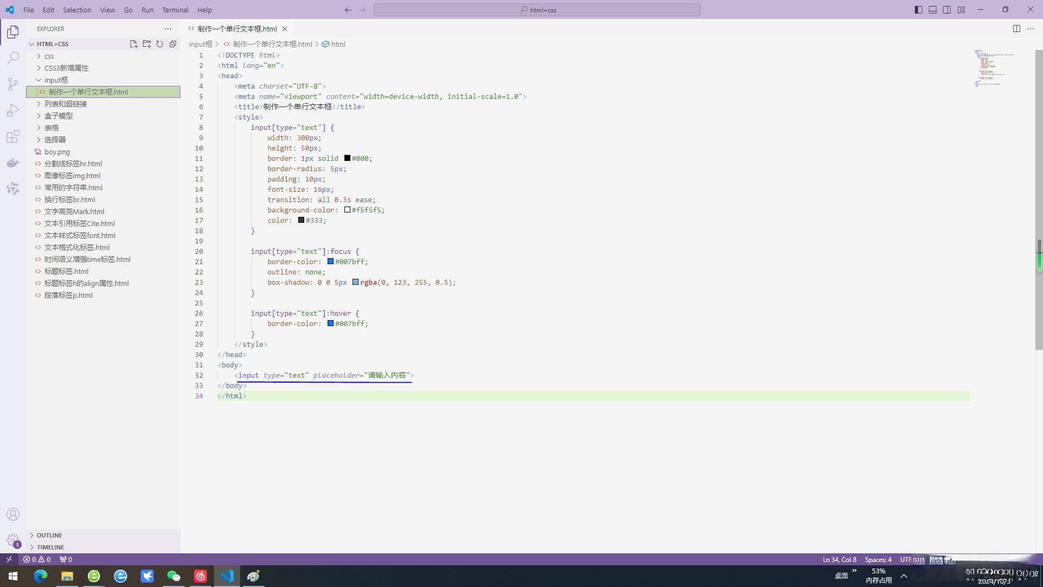Open the Accounts menu icon
The width and height of the screenshot is (1043, 587).
click(13, 514)
